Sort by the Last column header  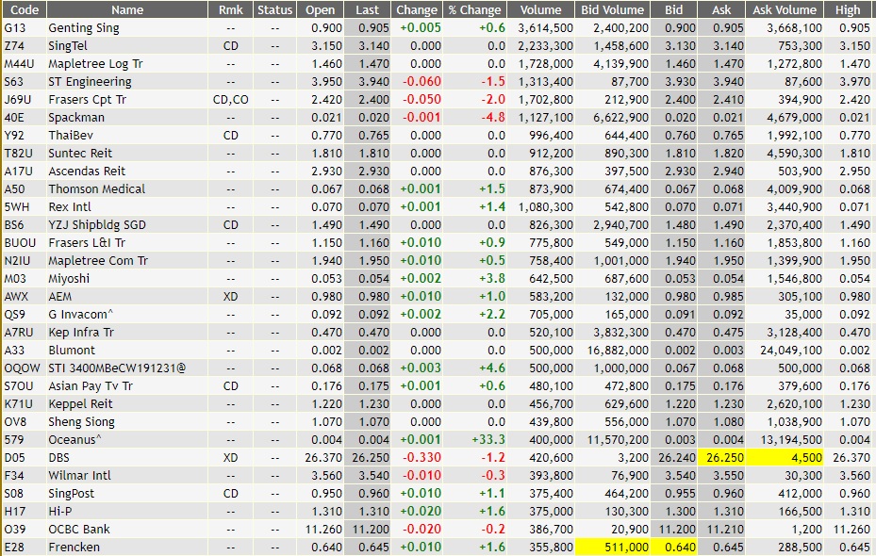tap(367, 9)
